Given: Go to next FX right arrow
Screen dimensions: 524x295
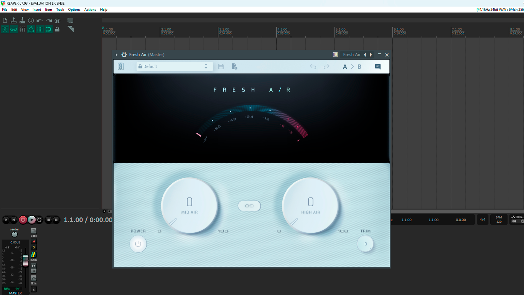Looking at the screenshot, I should [x=371, y=55].
